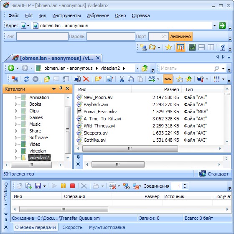Expand the Animation folder in tree

tap(16, 97)
